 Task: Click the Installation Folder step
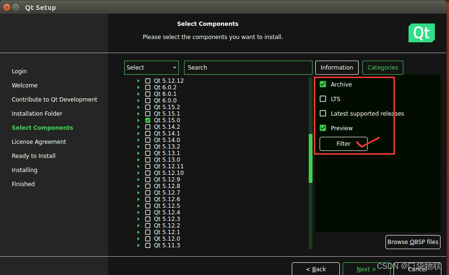click(x=37, y=113)
